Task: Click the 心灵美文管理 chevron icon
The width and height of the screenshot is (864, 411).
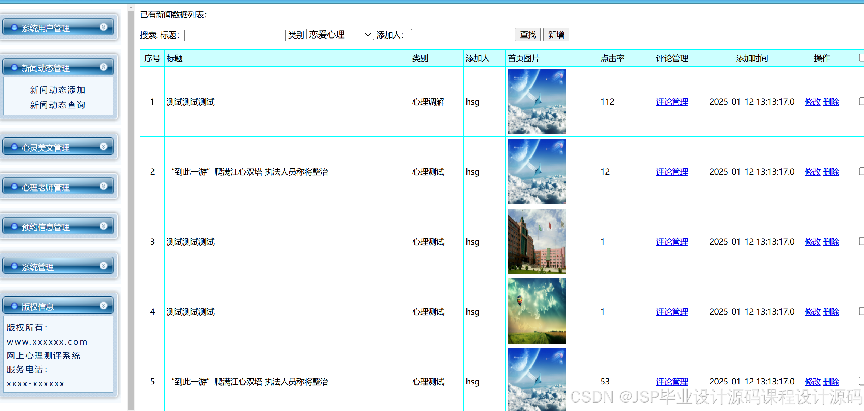Action: (104, 146)
